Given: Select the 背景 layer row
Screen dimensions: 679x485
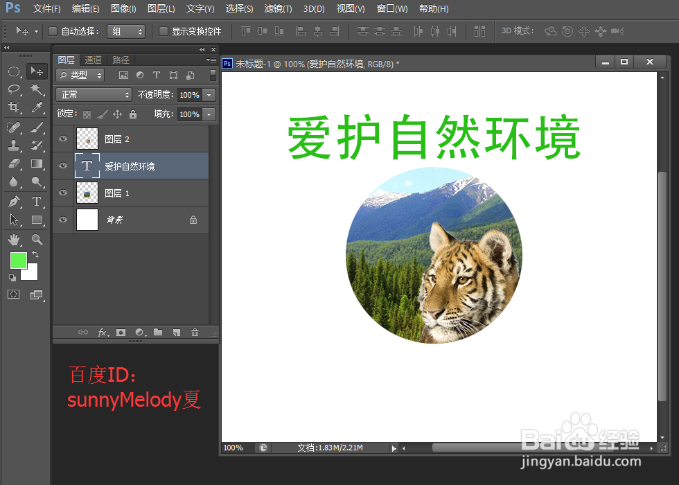Looking at the screenshot, I should [x=130, y=220].
